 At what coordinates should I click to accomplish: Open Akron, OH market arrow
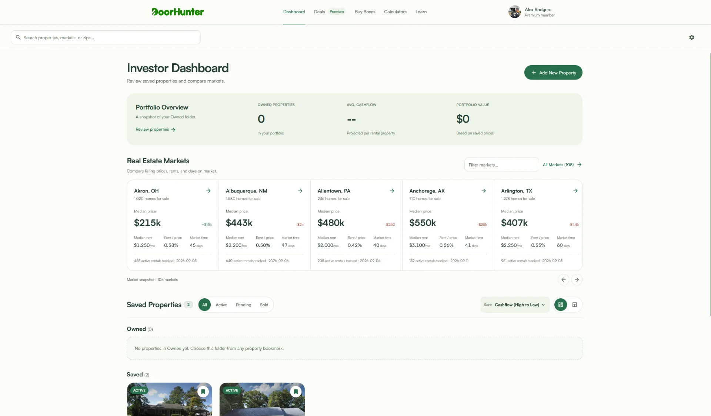(x=208, y=191)
